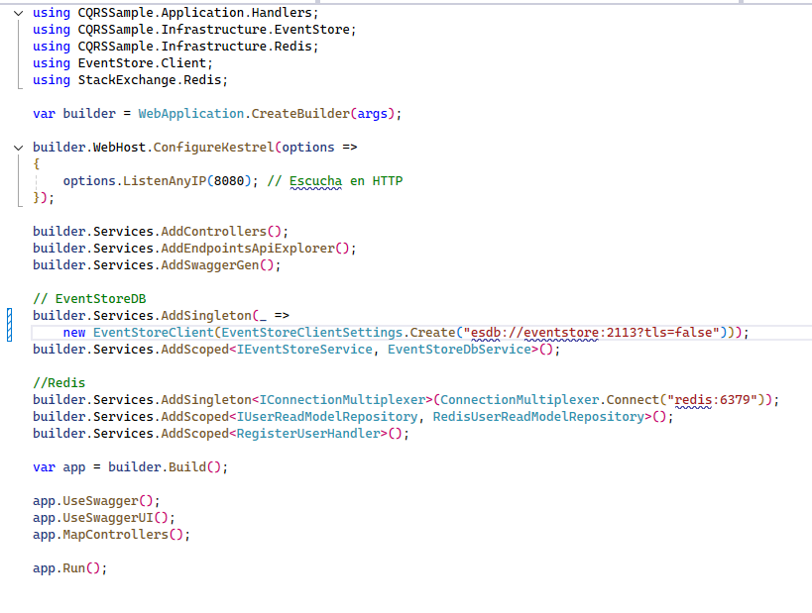Click the 'EventStore.Client' using text
Screen dimensions: 812x613
142,63
